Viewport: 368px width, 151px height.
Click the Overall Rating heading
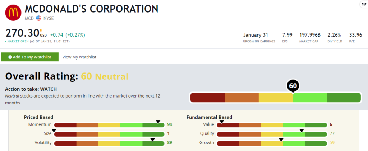pyautogui.click(x=42, y=76)
